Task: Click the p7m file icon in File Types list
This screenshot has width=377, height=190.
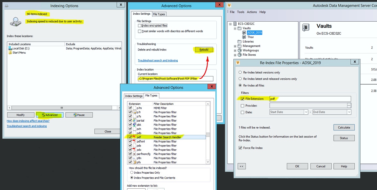Action: click(135, 108)
